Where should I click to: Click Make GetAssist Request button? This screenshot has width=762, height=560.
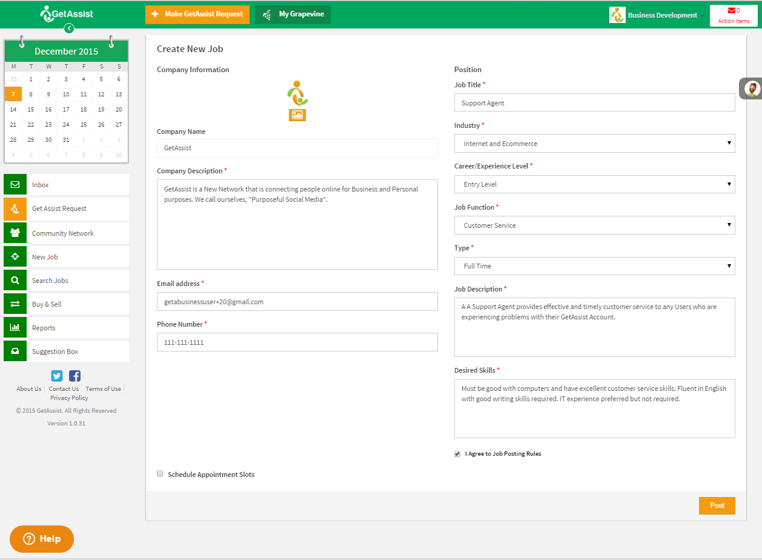pos(197,15)
